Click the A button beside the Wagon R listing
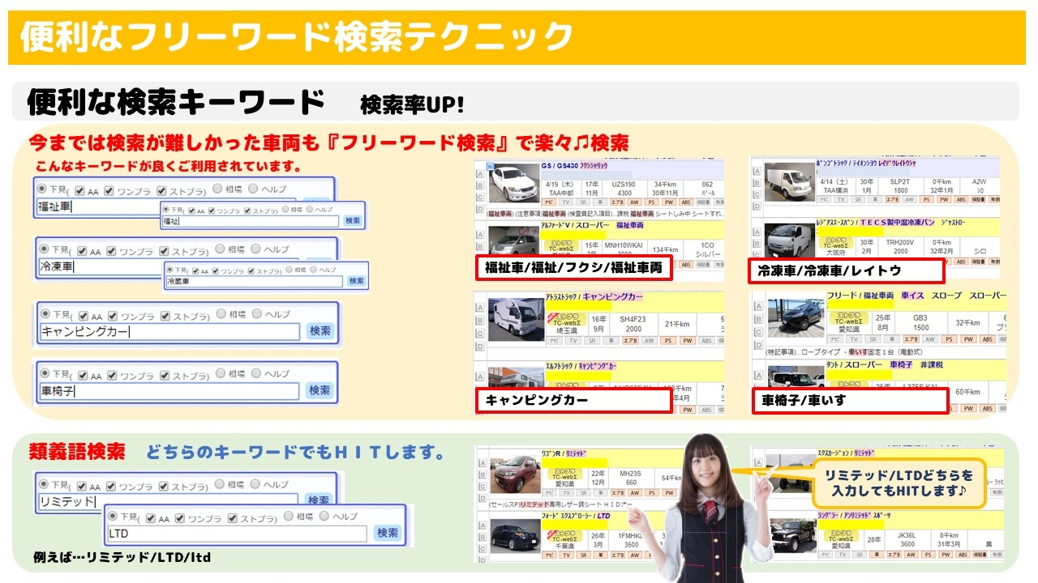Screen dimensions: 1038x583 coord(483,463)
